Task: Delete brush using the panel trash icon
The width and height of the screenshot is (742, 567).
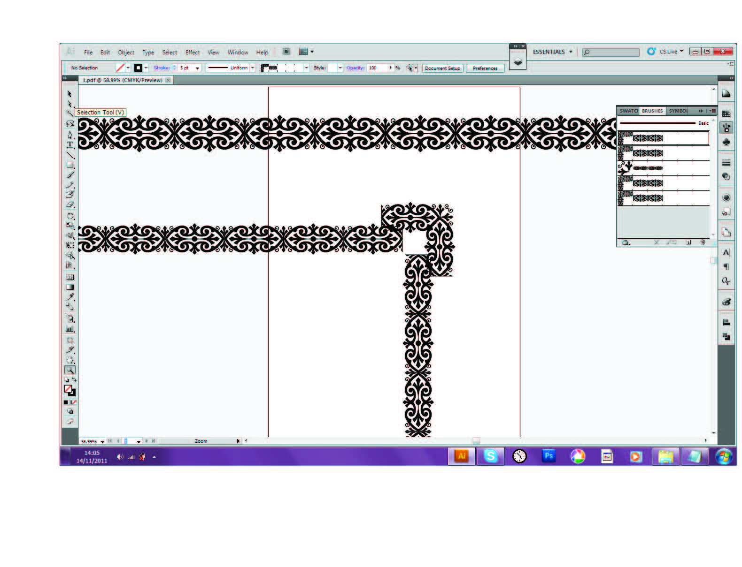Action: point(703,242)
